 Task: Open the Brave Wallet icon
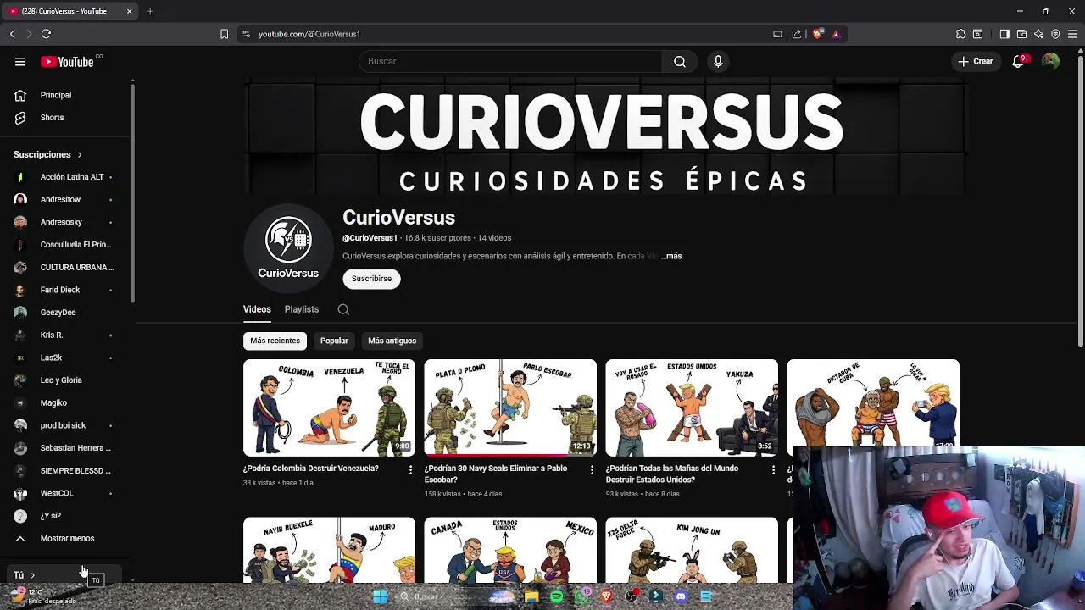pyautogui.click(x=1021, y=34)
